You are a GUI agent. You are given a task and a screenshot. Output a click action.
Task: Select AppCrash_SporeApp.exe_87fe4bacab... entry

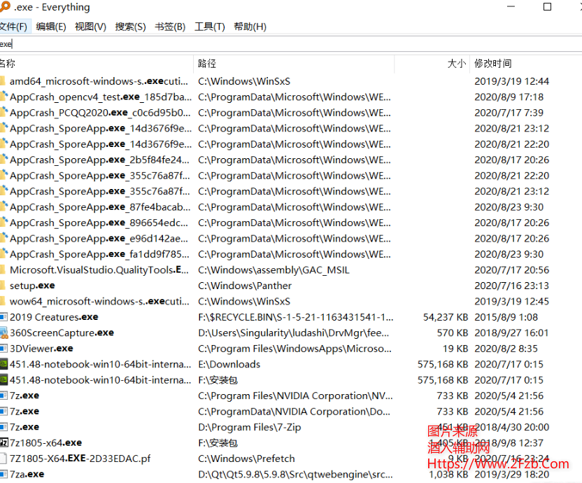tap(100, 207)
